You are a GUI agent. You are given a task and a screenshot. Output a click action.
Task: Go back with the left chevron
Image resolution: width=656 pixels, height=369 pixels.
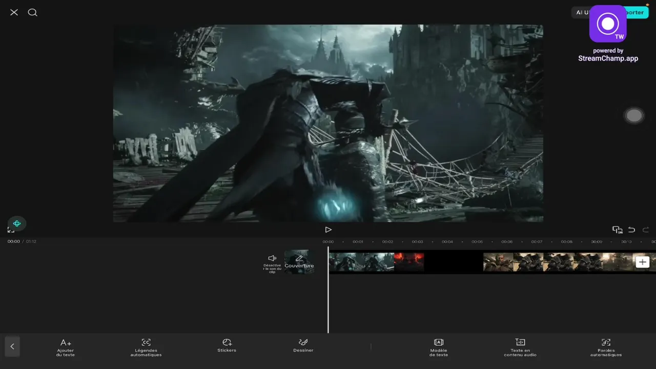tap(12, 346)
